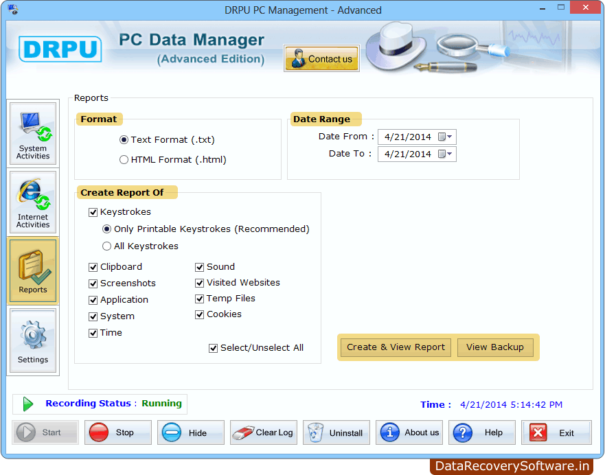Viewport: 605px width, 475px height.
Task: Maximize the DRPU PC Management window
Action: pos(560,8)
